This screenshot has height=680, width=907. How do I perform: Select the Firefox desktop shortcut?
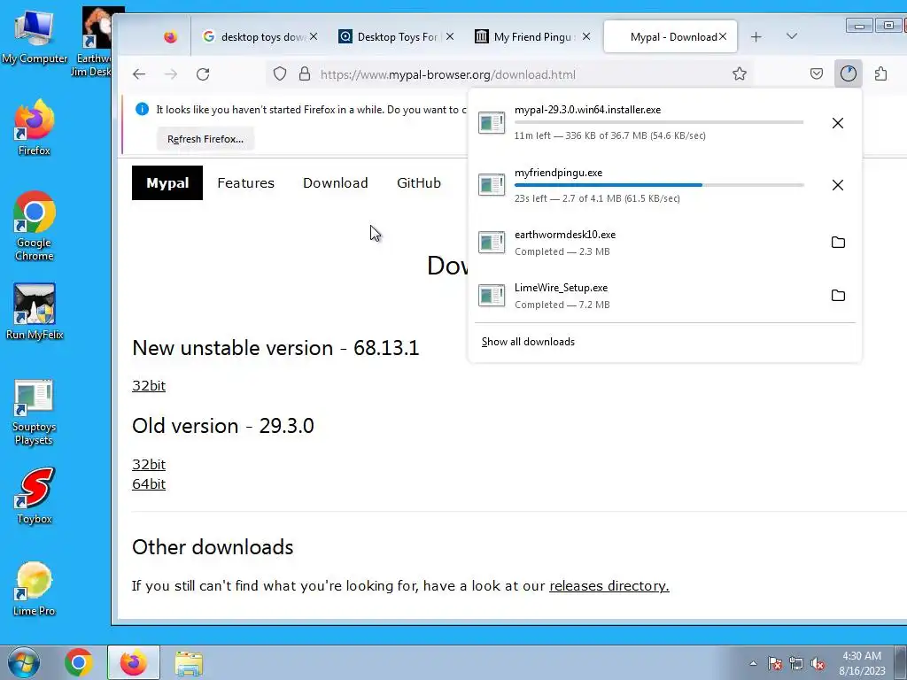click(x=35, y=127)
